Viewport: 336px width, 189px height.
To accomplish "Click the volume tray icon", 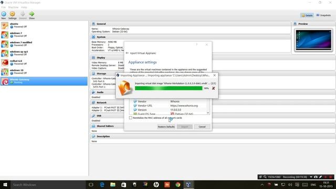I will click(x=290, y=184).
